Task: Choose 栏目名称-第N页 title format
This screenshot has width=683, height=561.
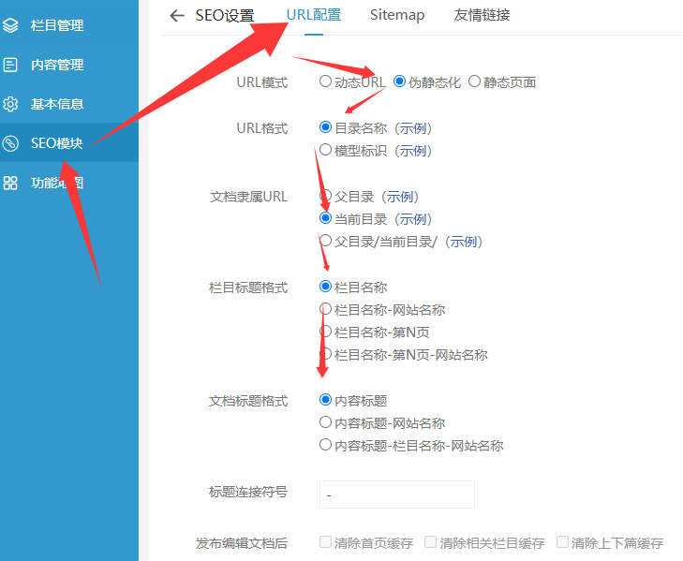Action: (325, 332)
